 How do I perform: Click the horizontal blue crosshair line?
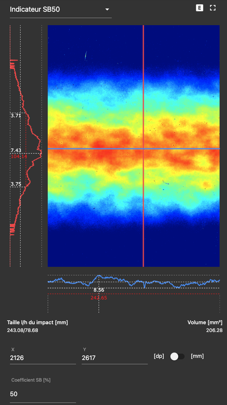[88, 148]
